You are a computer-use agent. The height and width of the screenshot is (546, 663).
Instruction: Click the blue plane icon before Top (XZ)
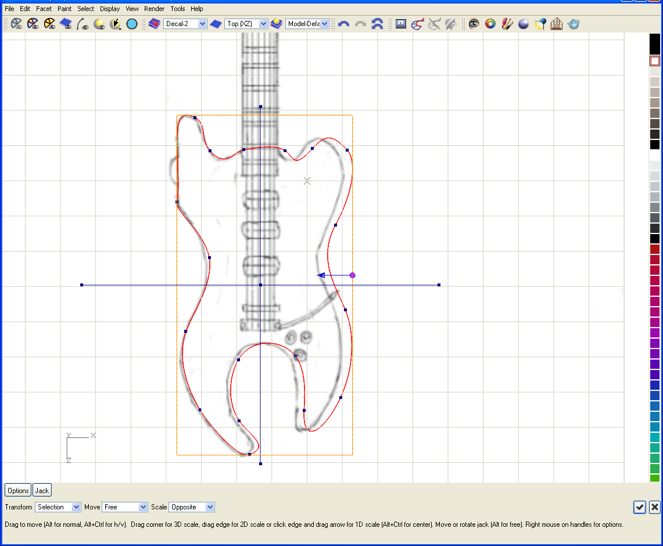216,24
